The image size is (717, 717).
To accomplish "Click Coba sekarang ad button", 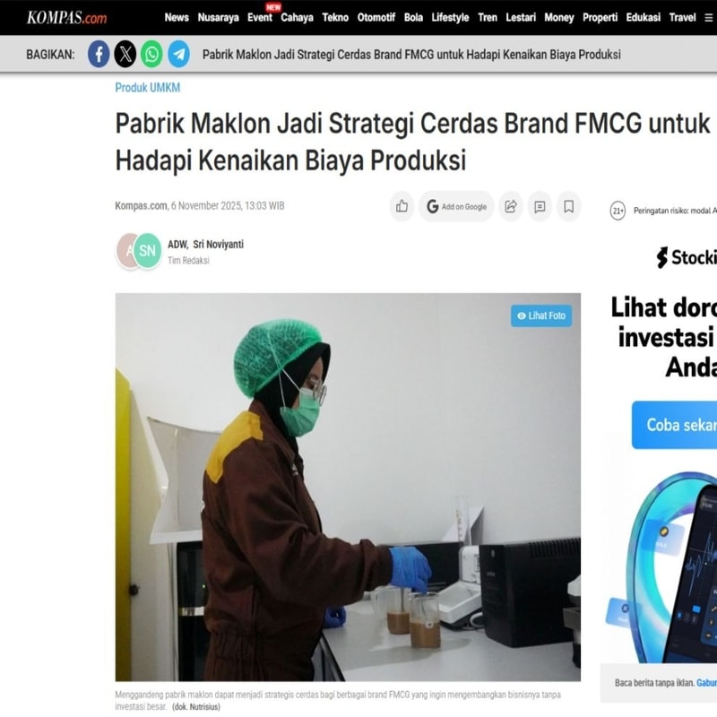I will (x=675, y=425).
